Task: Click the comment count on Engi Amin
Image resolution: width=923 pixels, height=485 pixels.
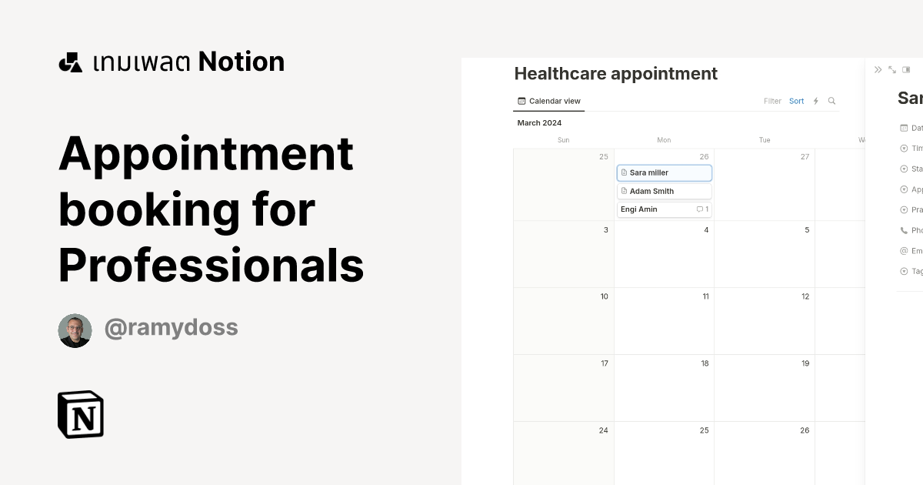Action: pos(701,209)
